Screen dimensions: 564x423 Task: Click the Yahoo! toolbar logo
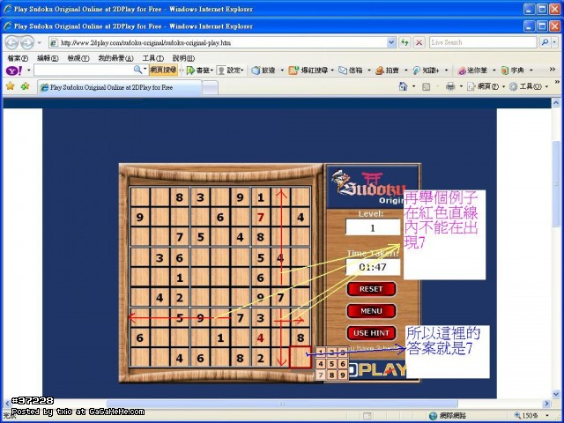(x=14, y=70)
